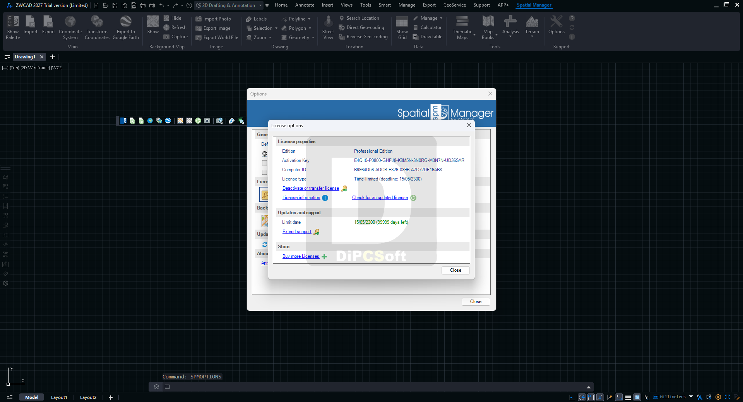Screen dimensions: 743x402
Task: Click Deactivate or transfer license link
Action: tap(311, 188)
